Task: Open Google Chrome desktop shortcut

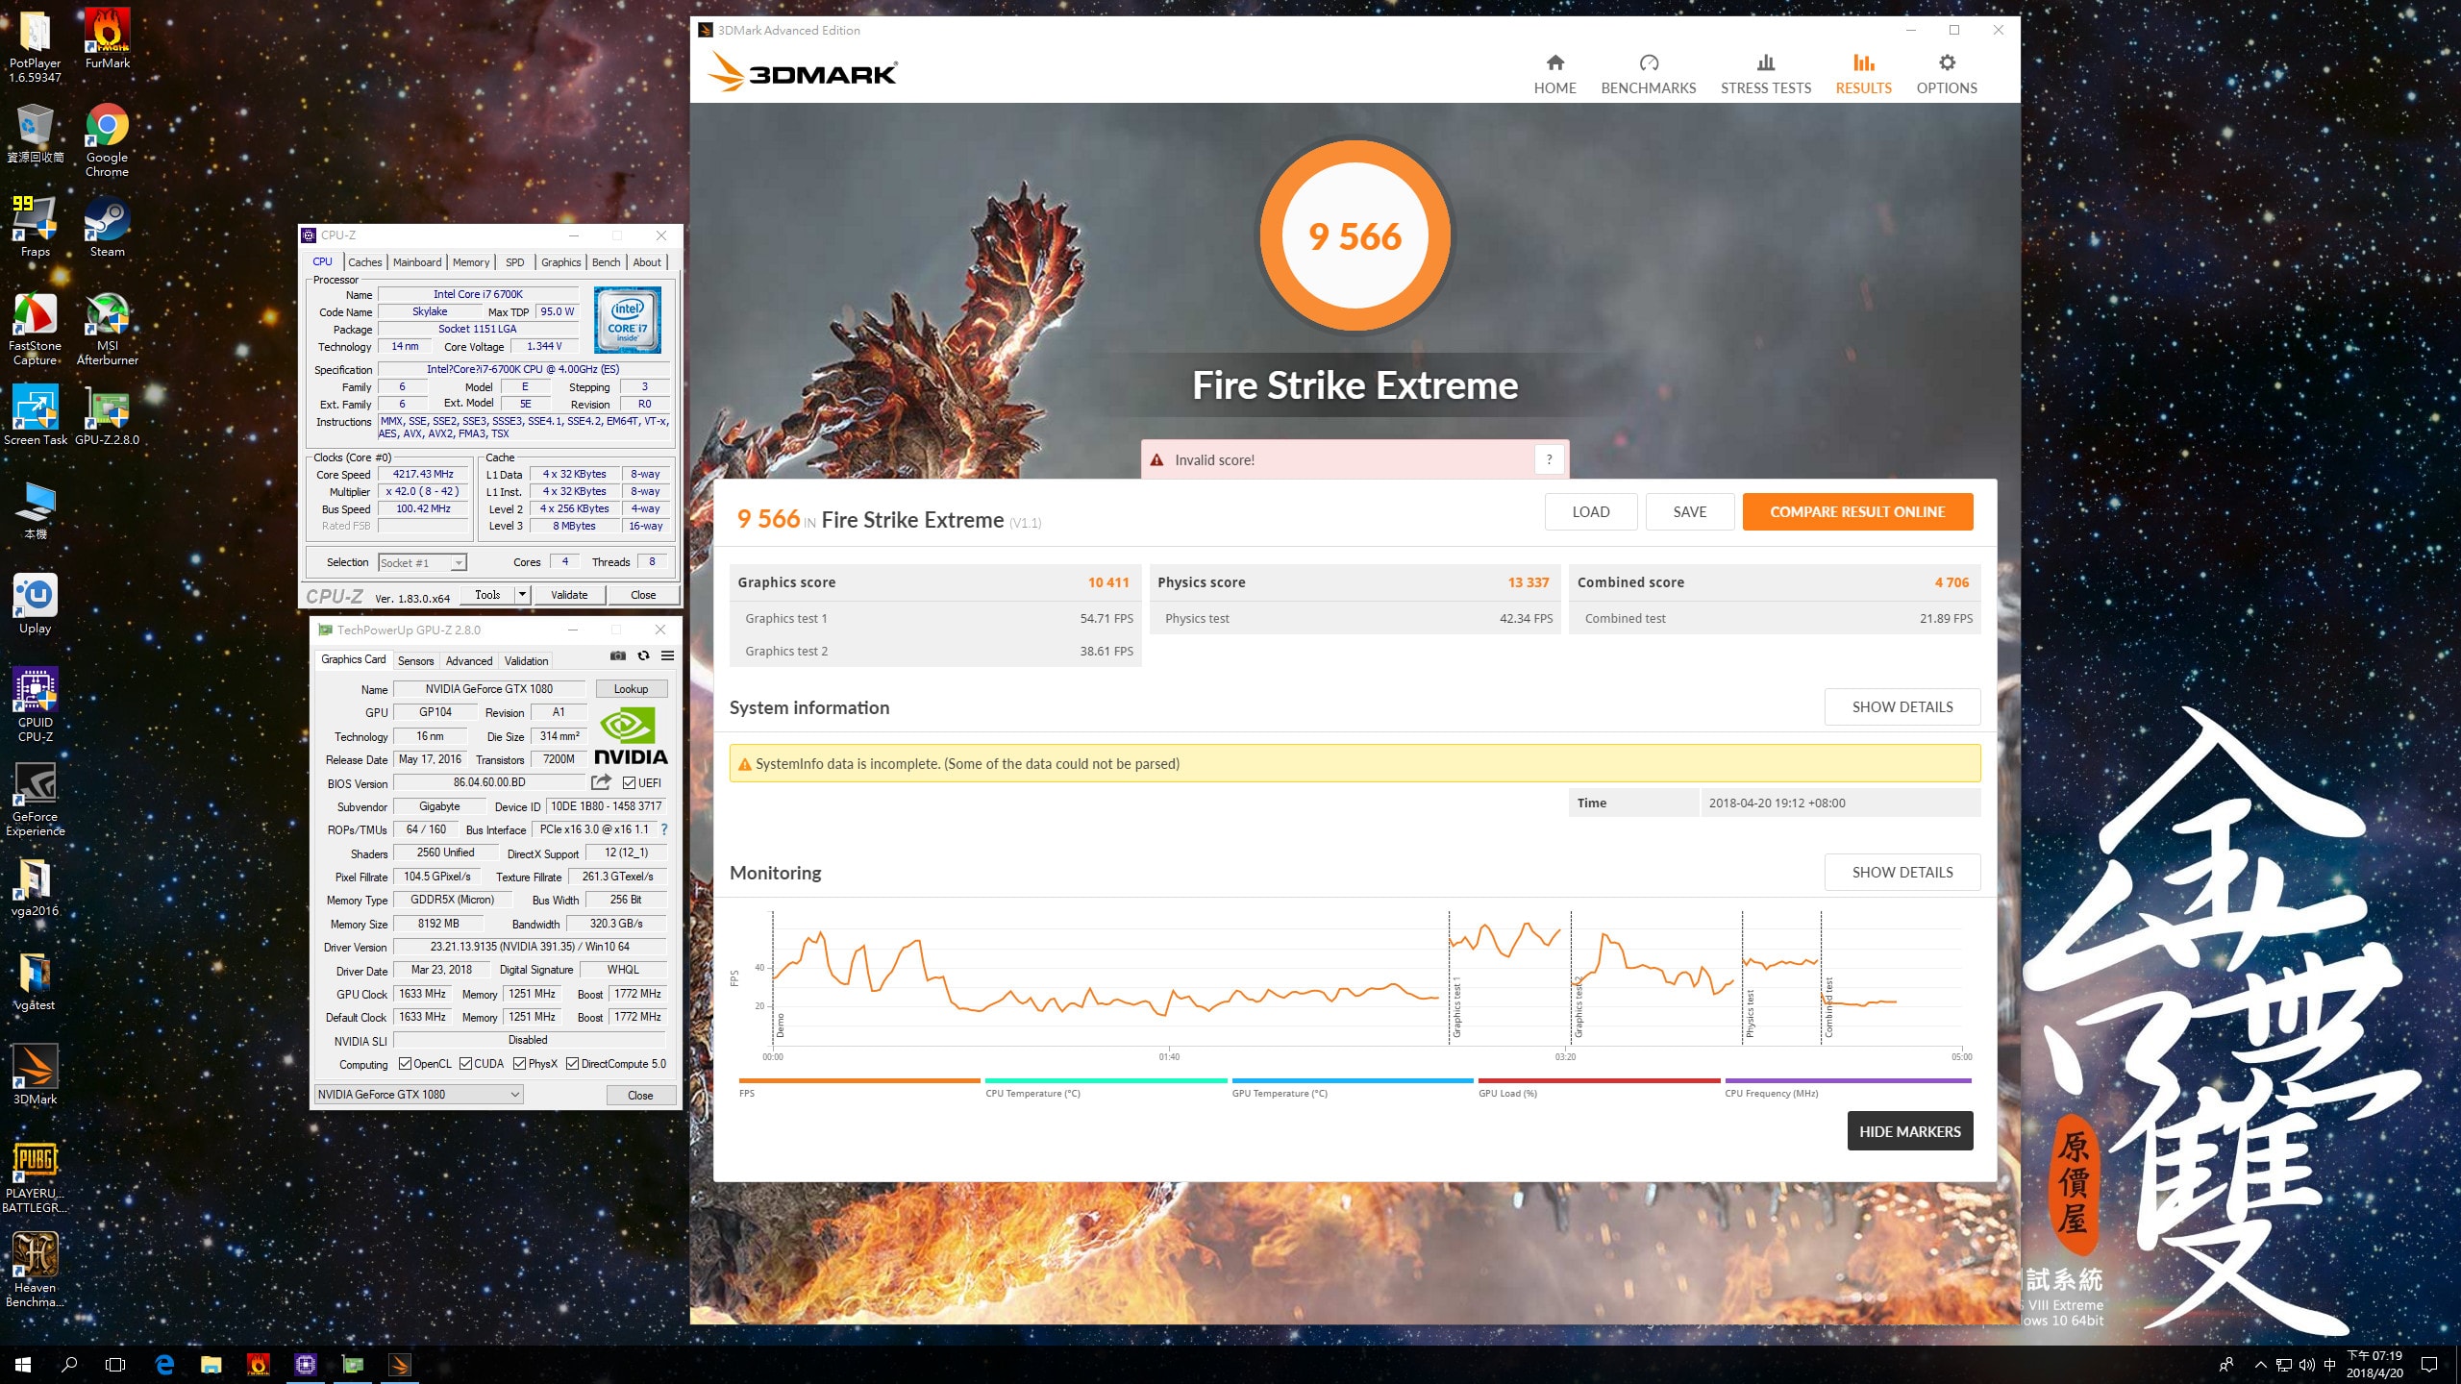Action: (x=107, y=140)
